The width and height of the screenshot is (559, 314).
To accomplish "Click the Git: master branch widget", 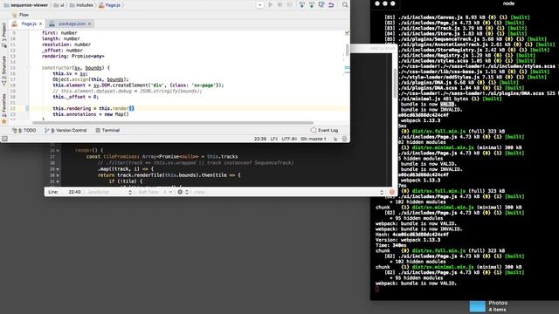I will [313, 139].
